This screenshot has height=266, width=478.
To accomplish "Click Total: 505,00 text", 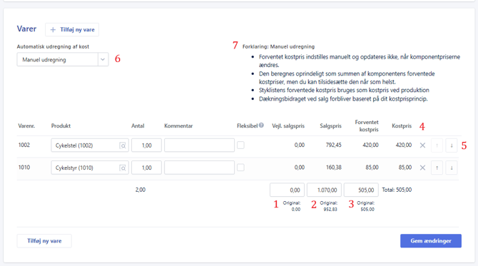I will click(x=397, y=190).
